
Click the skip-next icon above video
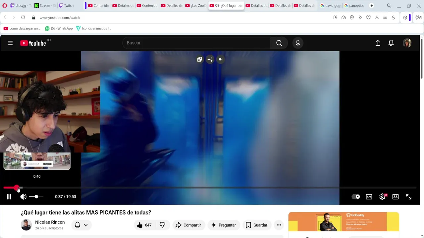pyautogui.click(x=221, y=59)
